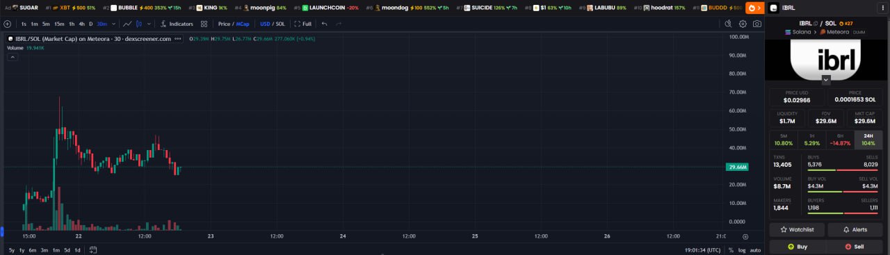Undo the last chart action

click(324, 24)
